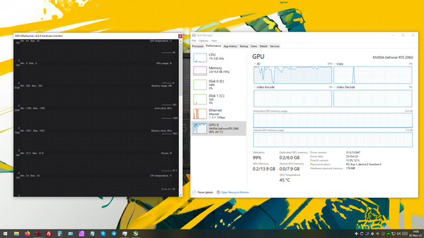This screenshot has height=238, width=424.
Task: Open the colorful C tray icon
Action: pos(362,233)
